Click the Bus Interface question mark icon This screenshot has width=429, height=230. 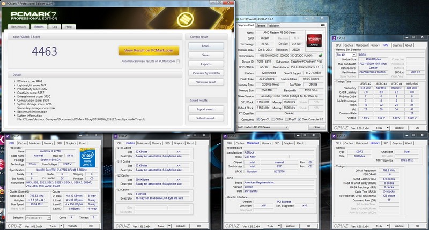pyautogui.click(x=322, y=67)
